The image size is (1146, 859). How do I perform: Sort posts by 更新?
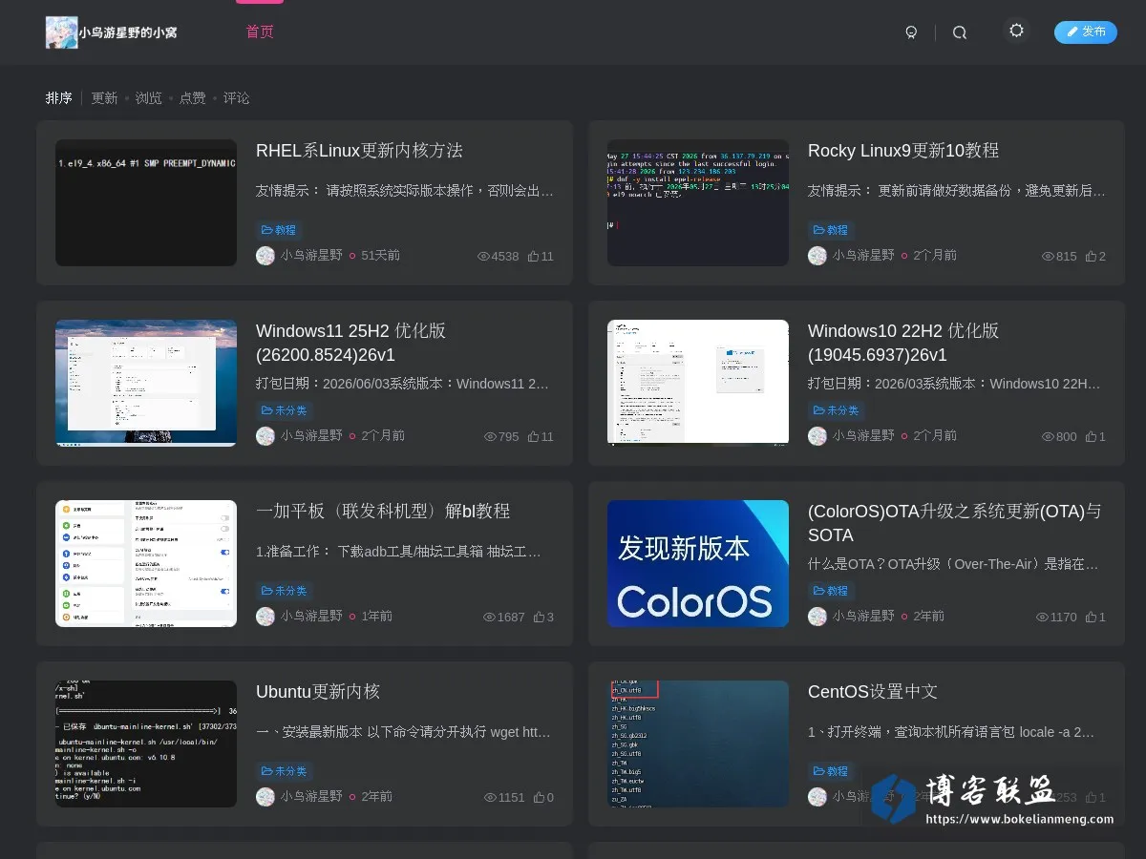point(104,98)
